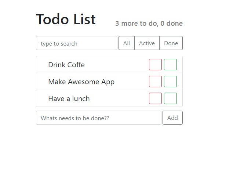
Task: Click the green-outlined button for Make Awesome App
Action: [x=170, y=82]
